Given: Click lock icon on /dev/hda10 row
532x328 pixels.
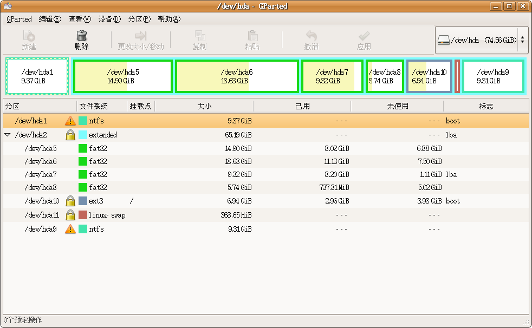Looking at the screenshot, I should pyautogui.click(x=70, y=201).
